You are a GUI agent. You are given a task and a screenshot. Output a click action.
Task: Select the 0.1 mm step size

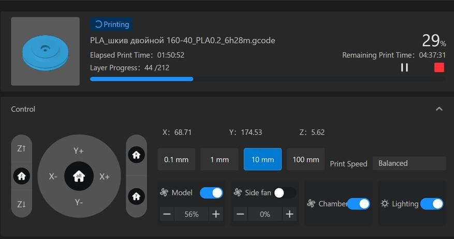[176, 159]
